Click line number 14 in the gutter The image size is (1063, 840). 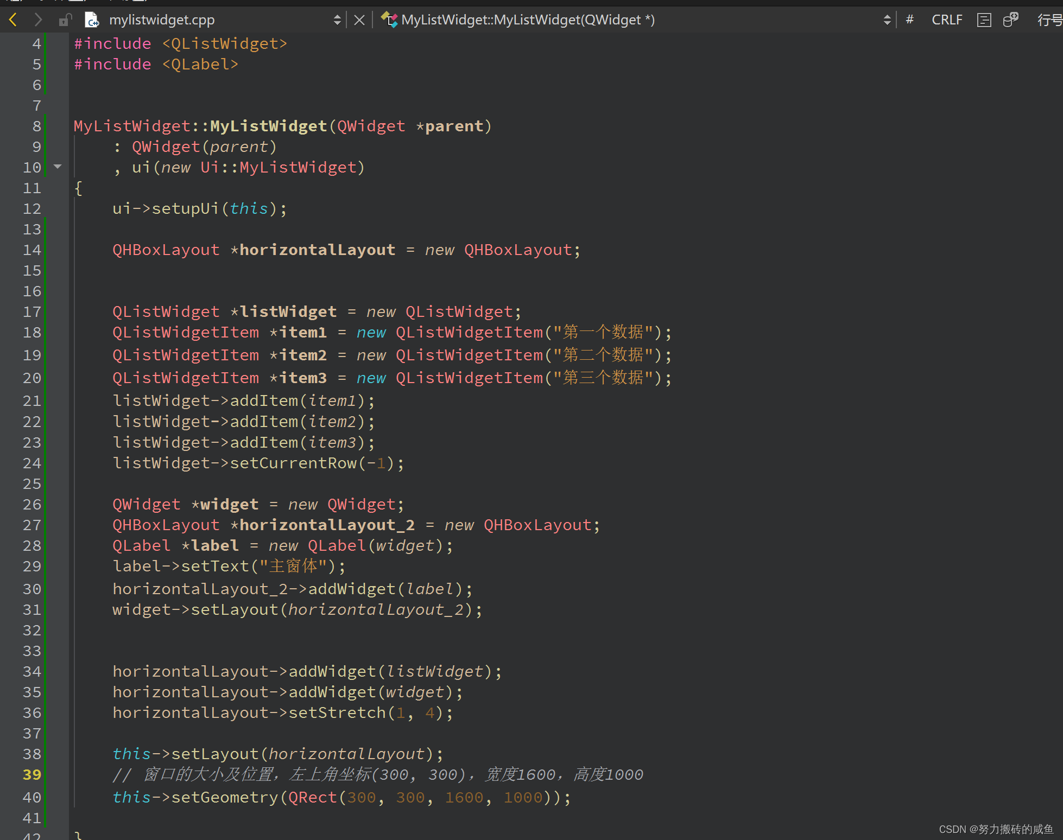[31, 250]
